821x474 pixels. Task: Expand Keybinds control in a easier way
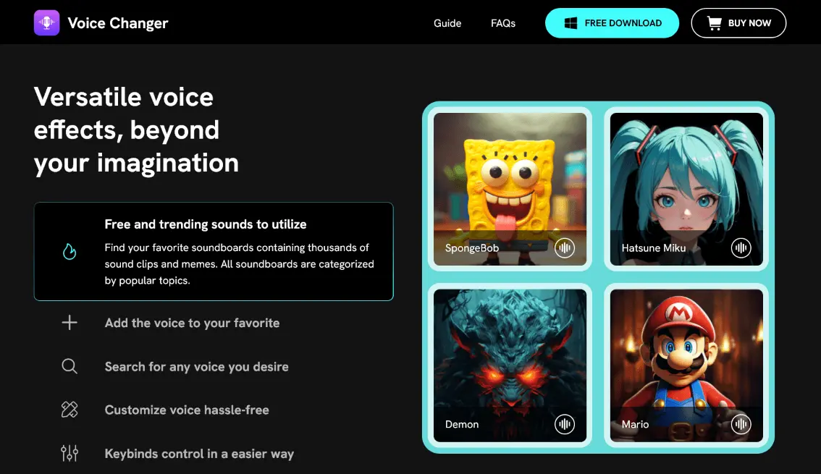(199, 454)
